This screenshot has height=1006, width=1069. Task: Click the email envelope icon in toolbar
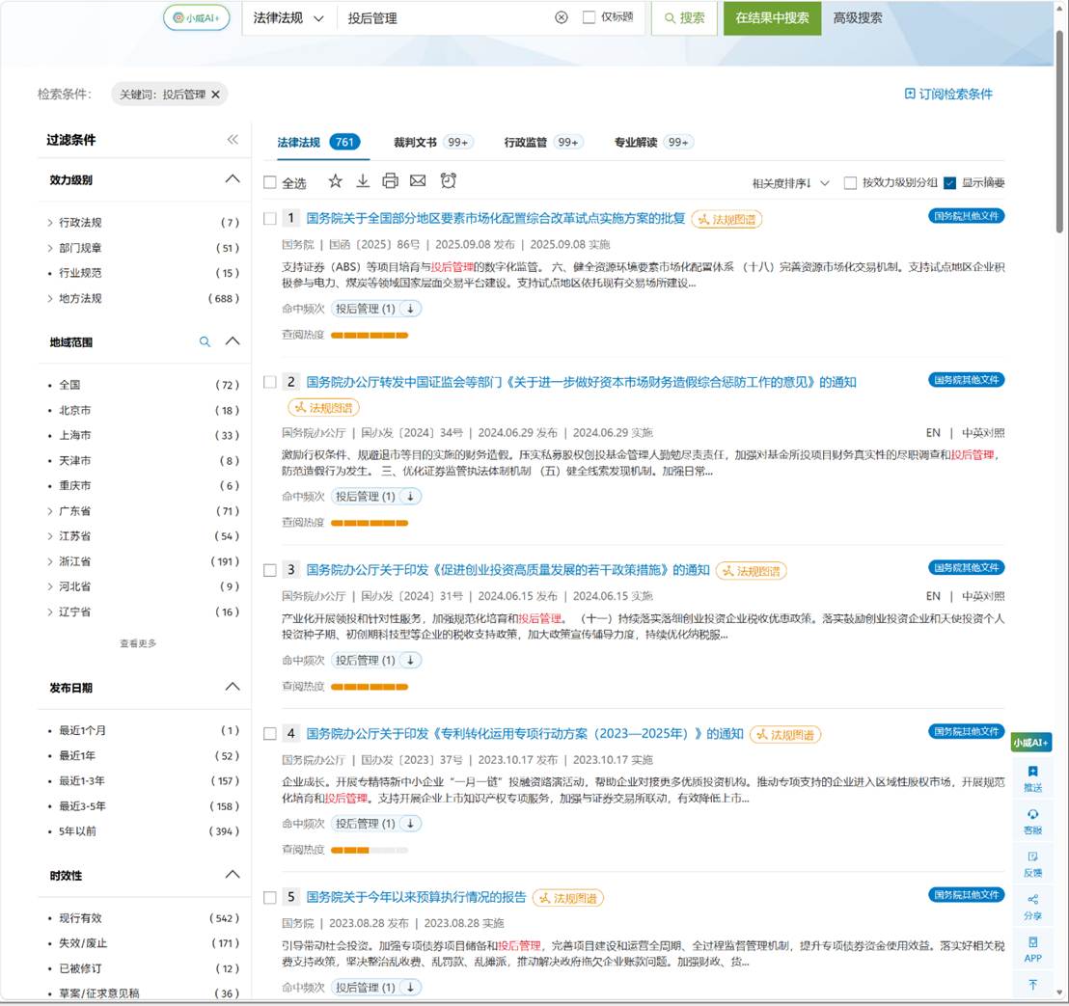(418, 181)
